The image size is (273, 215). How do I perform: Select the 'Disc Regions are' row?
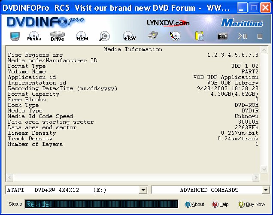coord(133,55)
